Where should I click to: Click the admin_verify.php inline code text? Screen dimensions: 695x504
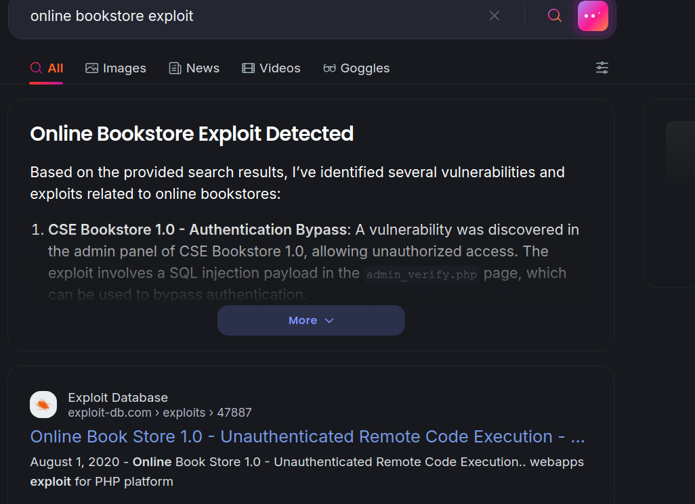pyautogui.click(x=422, y=274)
